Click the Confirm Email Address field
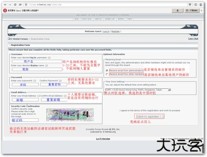Image resolution: width=207 pixels, height=157 pixels. pyautogui.click(x=54, y=100)
